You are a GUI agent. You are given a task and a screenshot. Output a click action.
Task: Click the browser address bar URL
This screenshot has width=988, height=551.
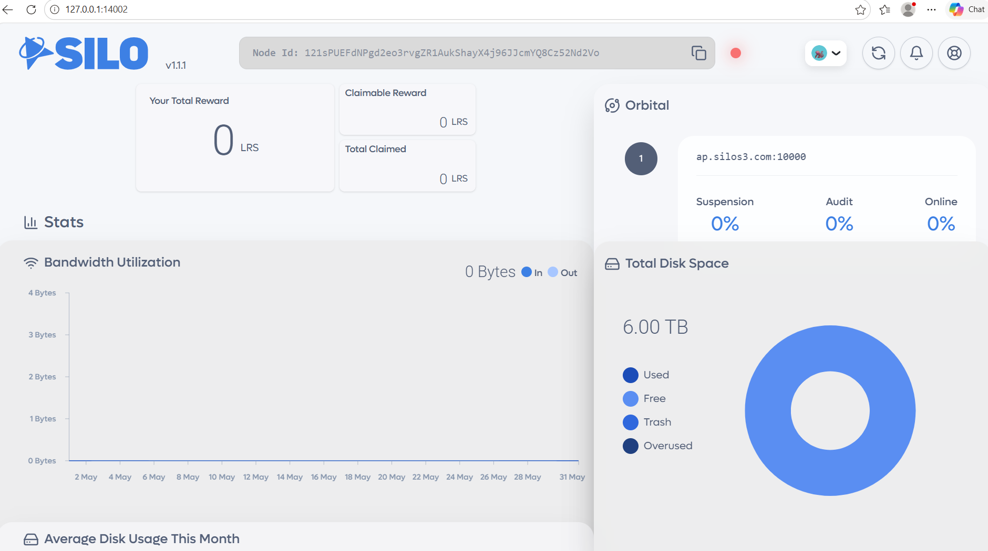coord(96,9)
